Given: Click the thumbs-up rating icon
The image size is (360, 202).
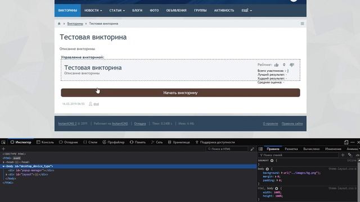Looking at the screenshot, I should coord(276,65).
